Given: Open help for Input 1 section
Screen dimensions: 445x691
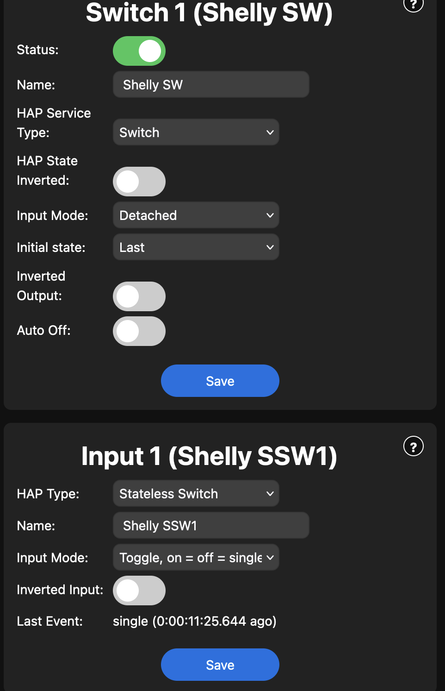Looking at the screenshot, I should (x=413, y=446).
